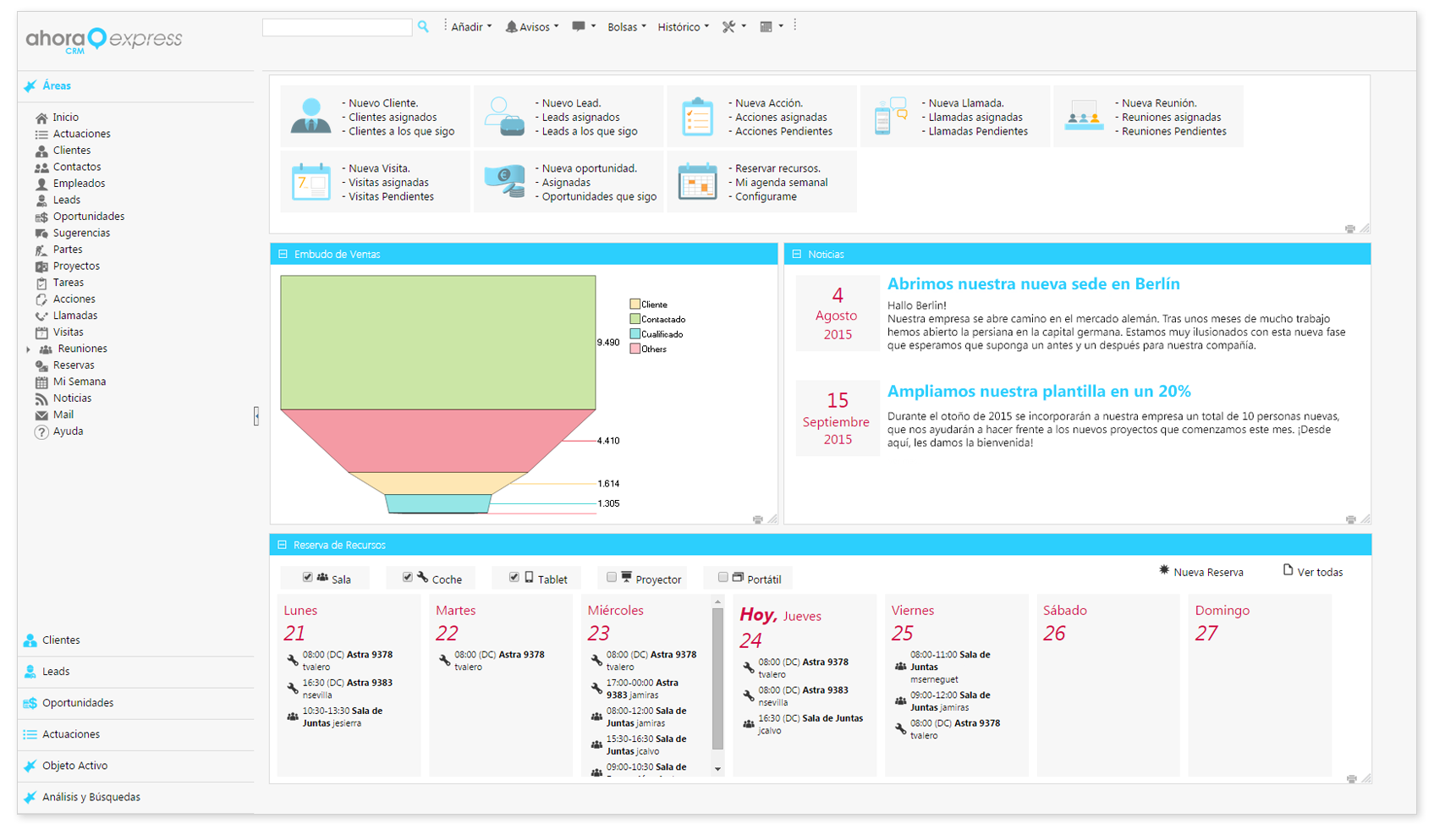The width and height of the screenshot is (1434, 824).
Task: Click the Acciones icon in sidebar
Action: tap(41, 299)
